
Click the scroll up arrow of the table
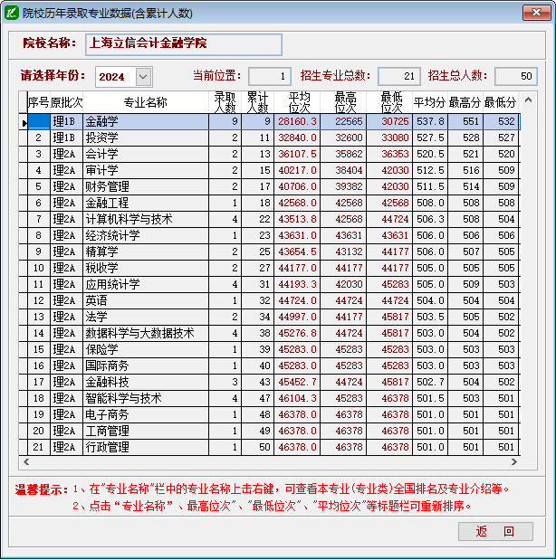[528, 100]
